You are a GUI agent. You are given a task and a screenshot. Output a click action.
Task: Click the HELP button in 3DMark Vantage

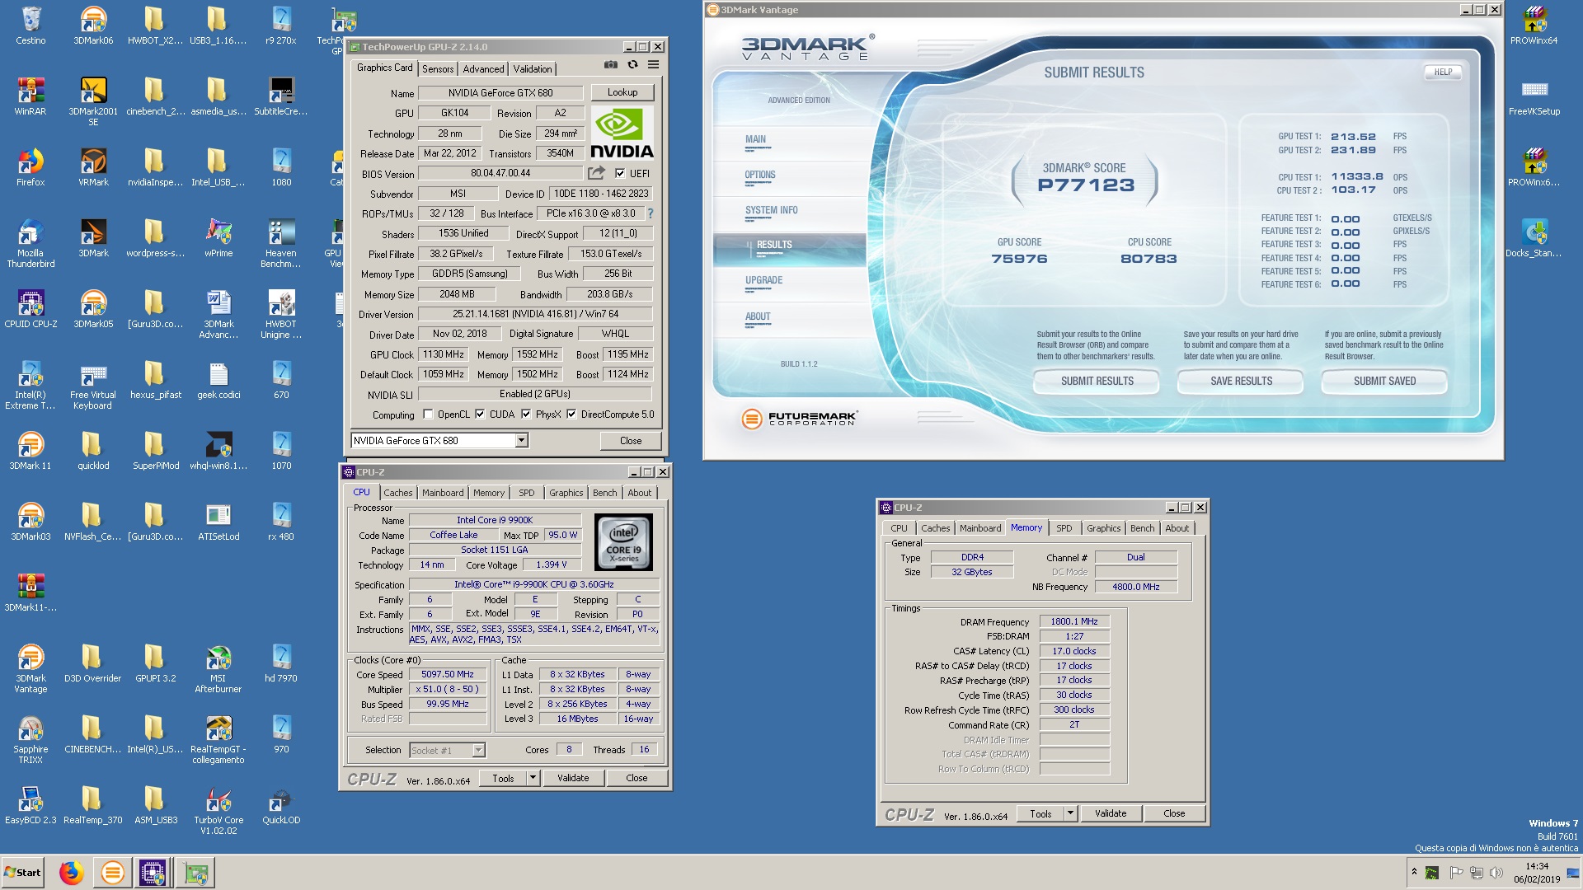(1443, 72)
